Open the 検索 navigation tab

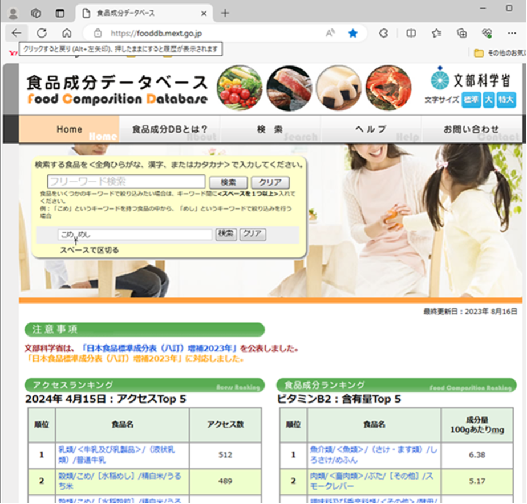[270, 129]
